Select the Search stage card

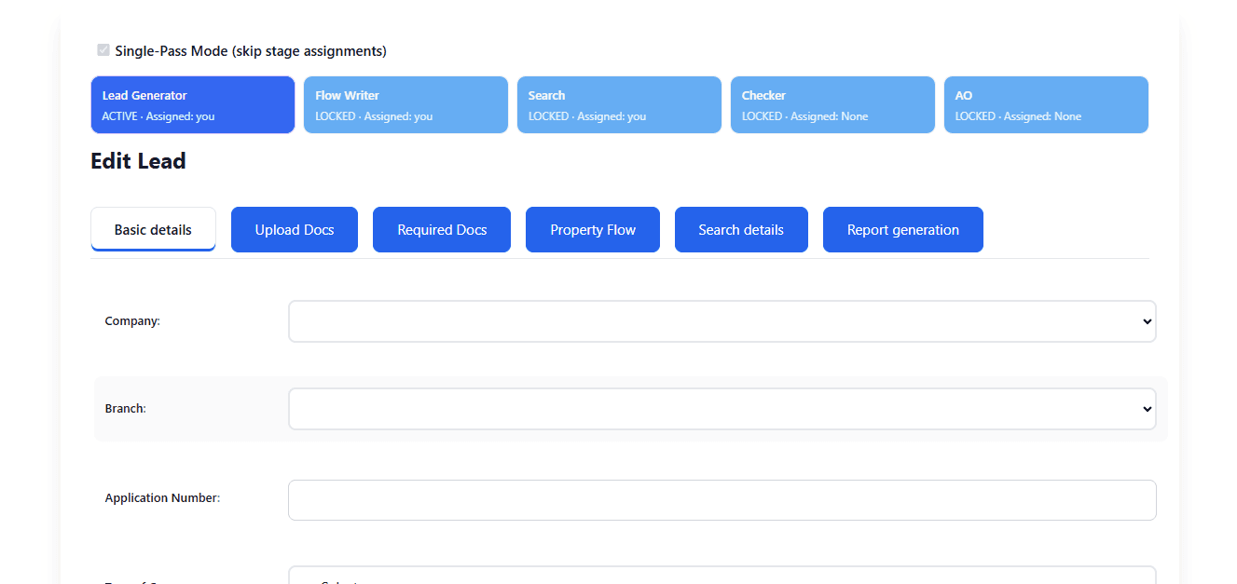[618, 104]
